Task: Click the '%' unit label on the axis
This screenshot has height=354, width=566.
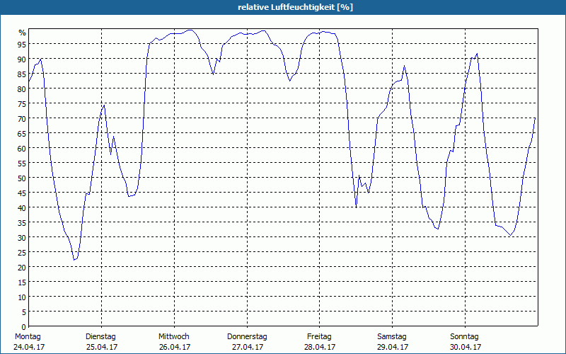Action: pyautogui.click(x=23, y=33)
